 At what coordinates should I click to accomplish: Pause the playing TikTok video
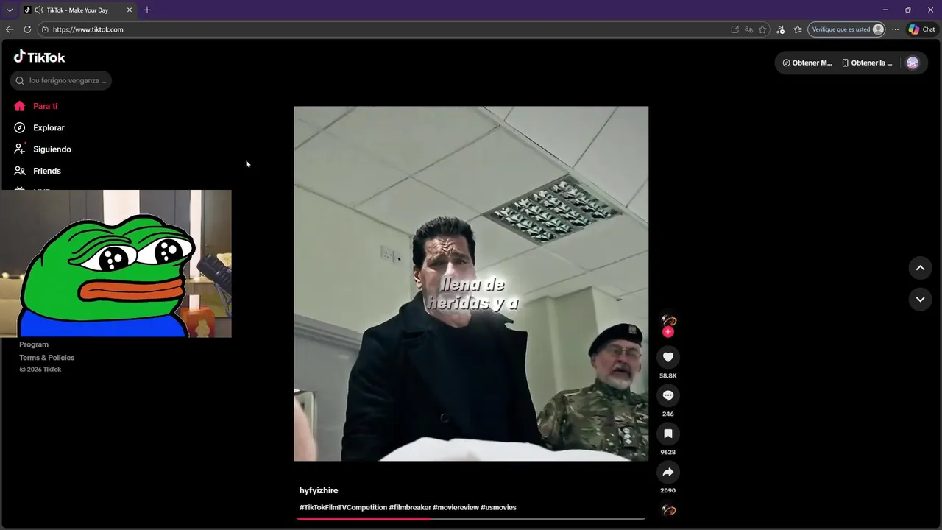click(x=471, y=283)
